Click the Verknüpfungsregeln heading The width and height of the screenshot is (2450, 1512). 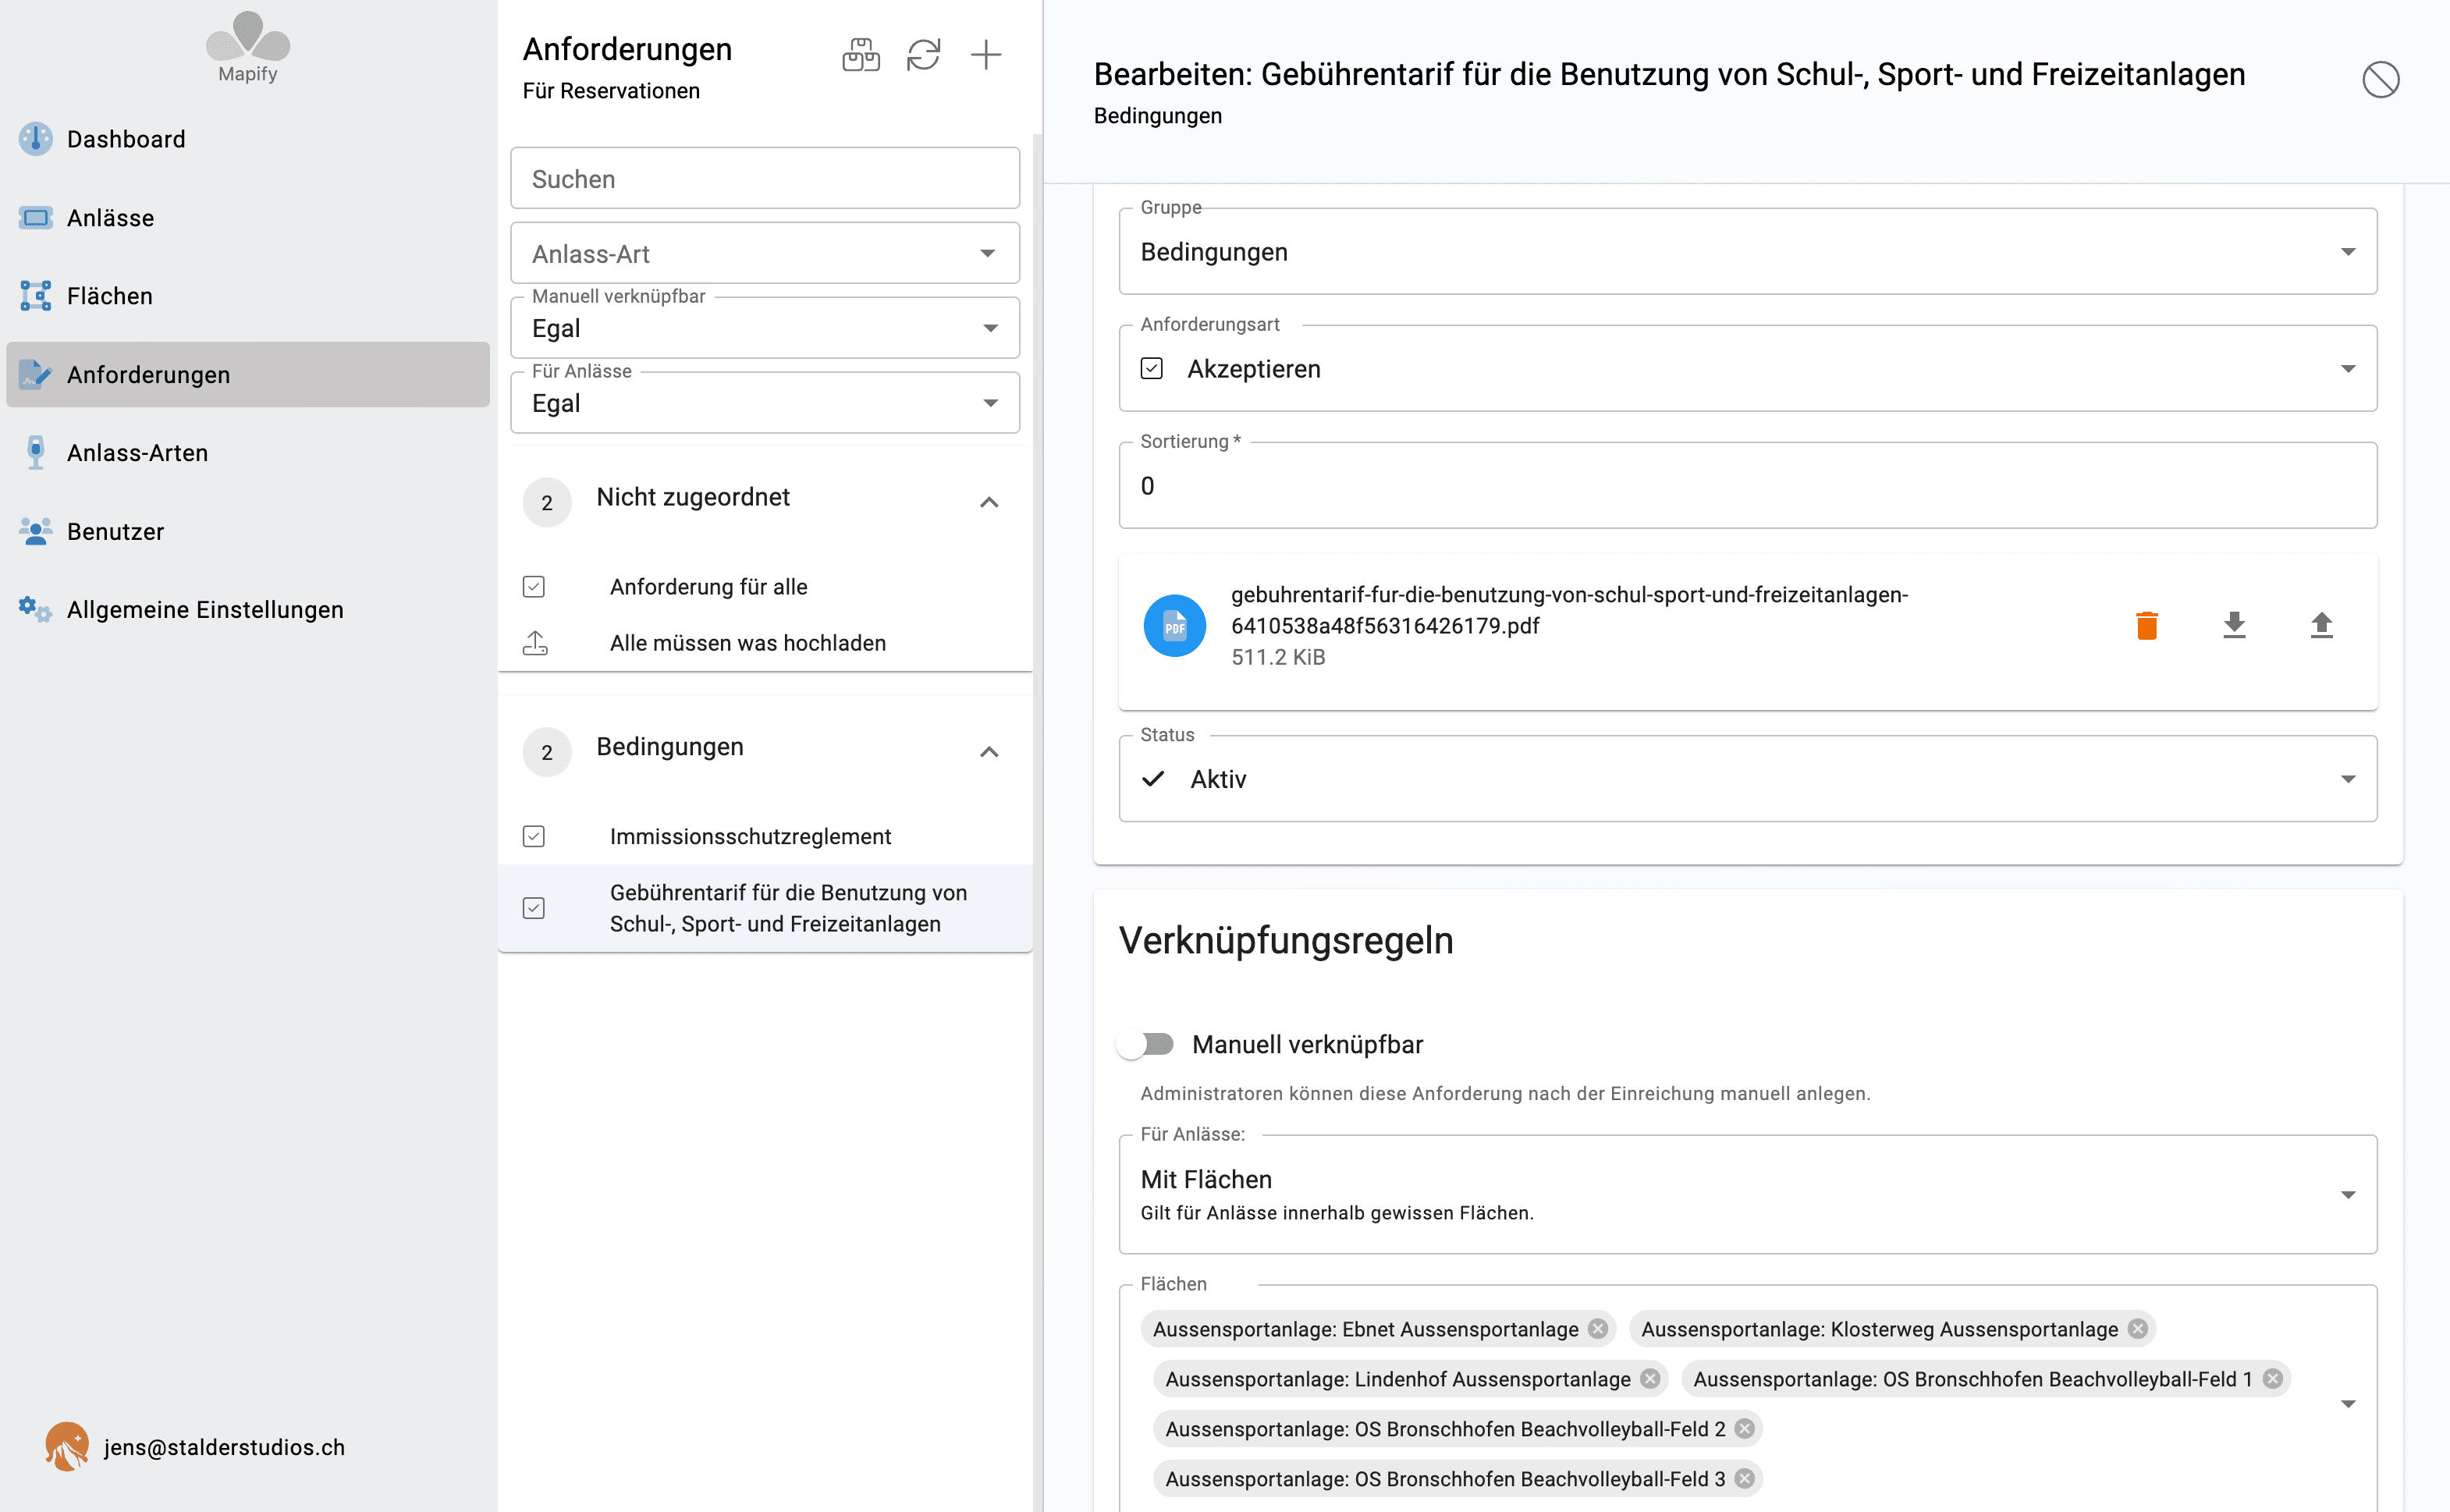click(1286, 940)
